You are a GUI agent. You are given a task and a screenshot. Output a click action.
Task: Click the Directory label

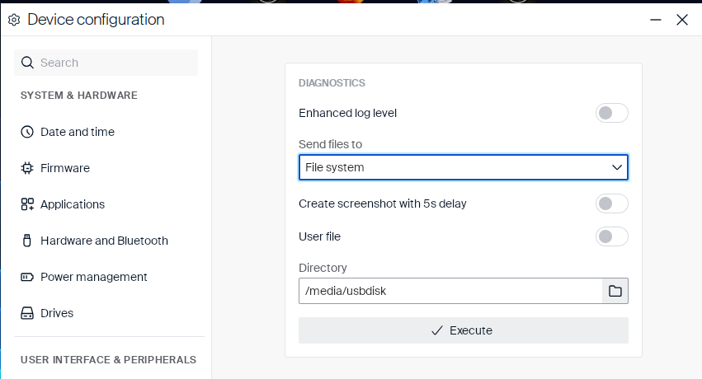pyautogui.click(x=323, y=268)
